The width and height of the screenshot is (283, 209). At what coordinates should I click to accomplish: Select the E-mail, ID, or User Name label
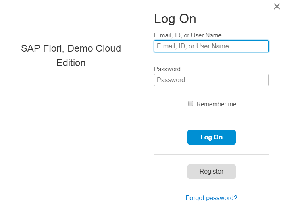click(187, 35)
